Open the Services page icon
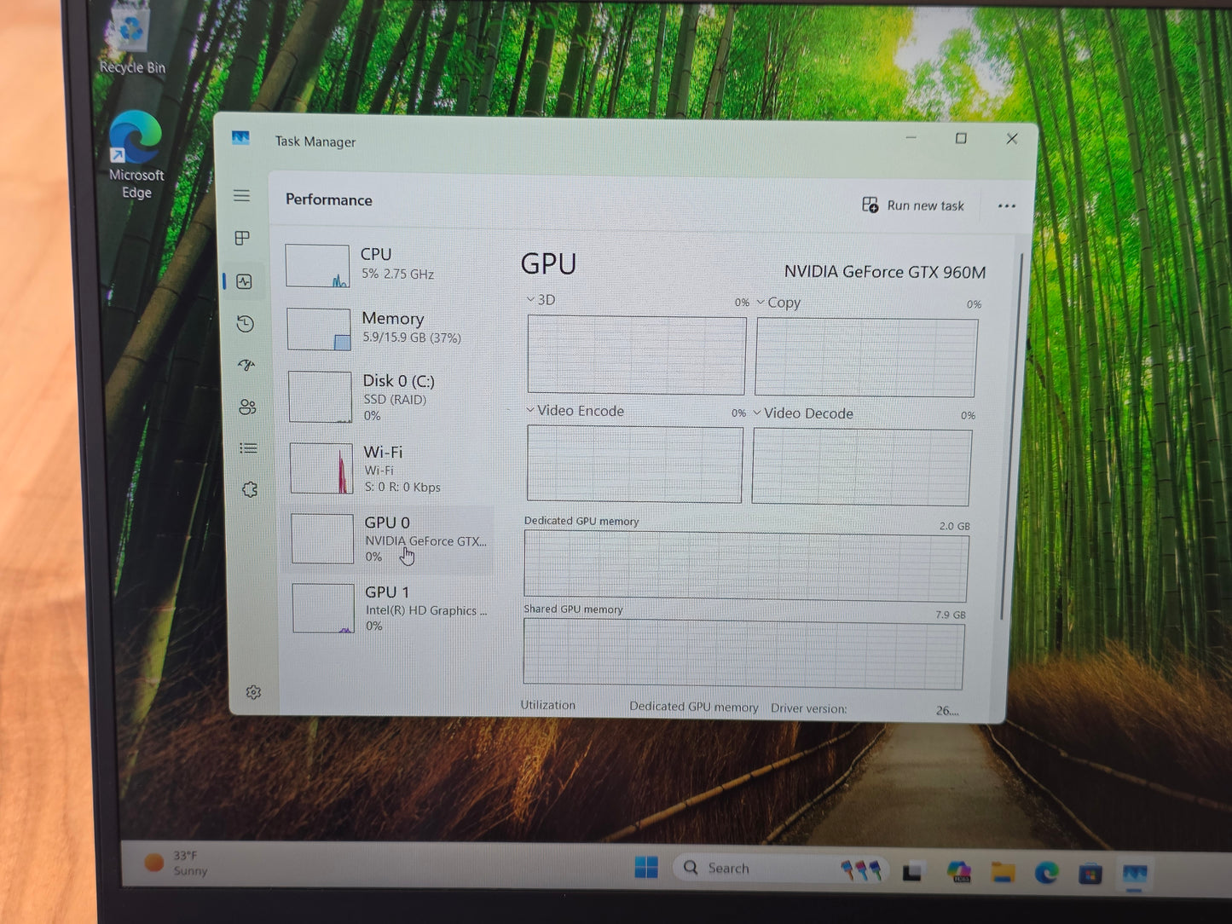Image resolution: width=1232 pixels, height=924 pixels. tap(249, 489)
